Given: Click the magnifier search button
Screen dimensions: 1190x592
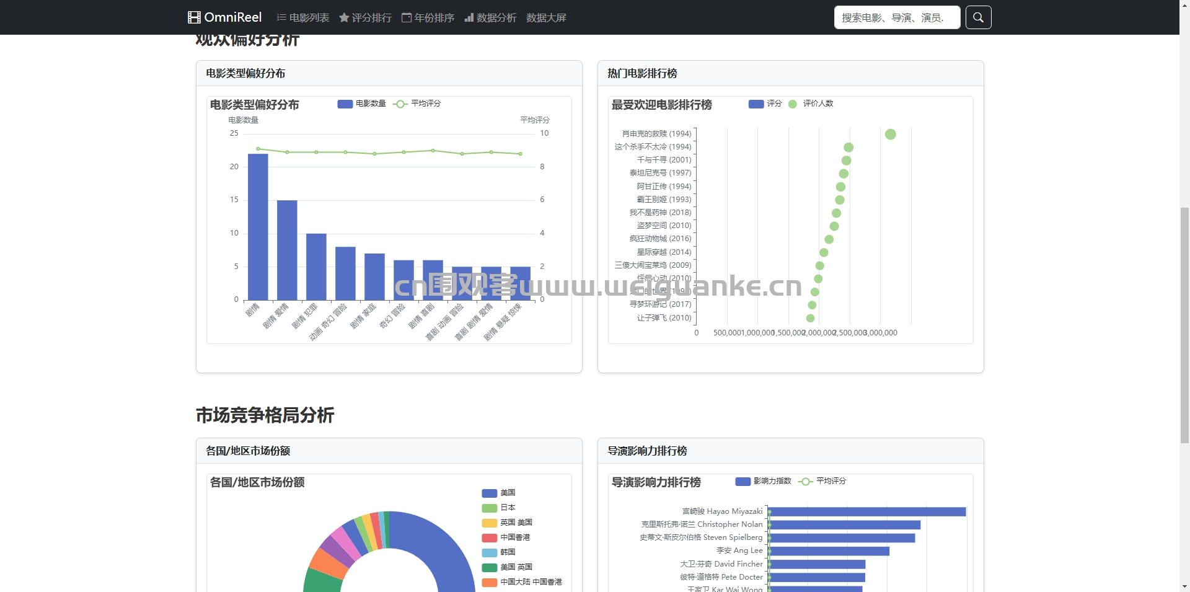Looking at the screenshot, I should click(x=978, y=17).
